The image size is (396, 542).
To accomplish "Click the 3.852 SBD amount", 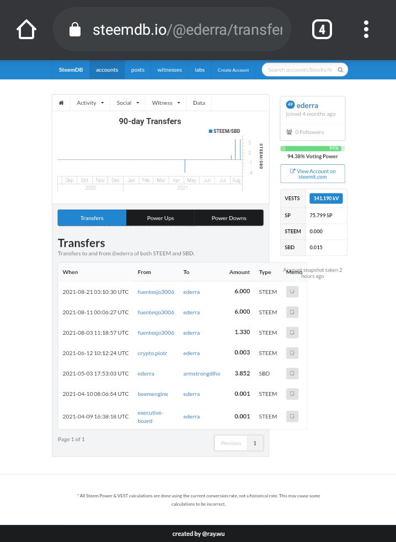I will 242,373.
